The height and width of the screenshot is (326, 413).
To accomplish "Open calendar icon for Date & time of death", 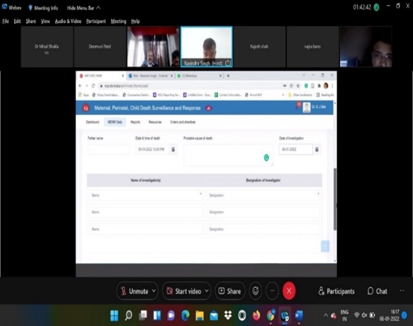I will [173, 150].
